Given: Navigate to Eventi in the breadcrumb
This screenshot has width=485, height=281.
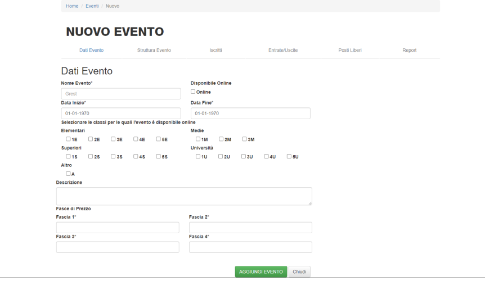Looking at the screenshot, I should 92,6.
